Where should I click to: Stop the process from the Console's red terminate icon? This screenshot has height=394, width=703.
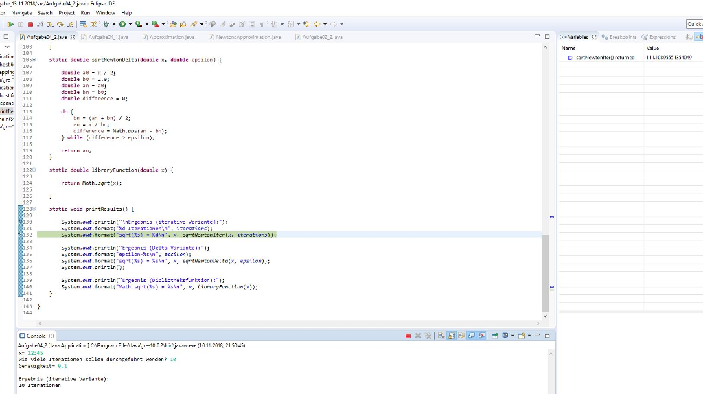point(408,336)
